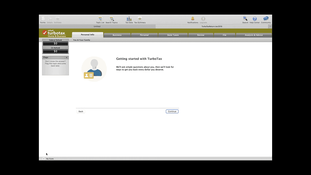
Task: Open the Tax Summary
Action: pos(140,20)
